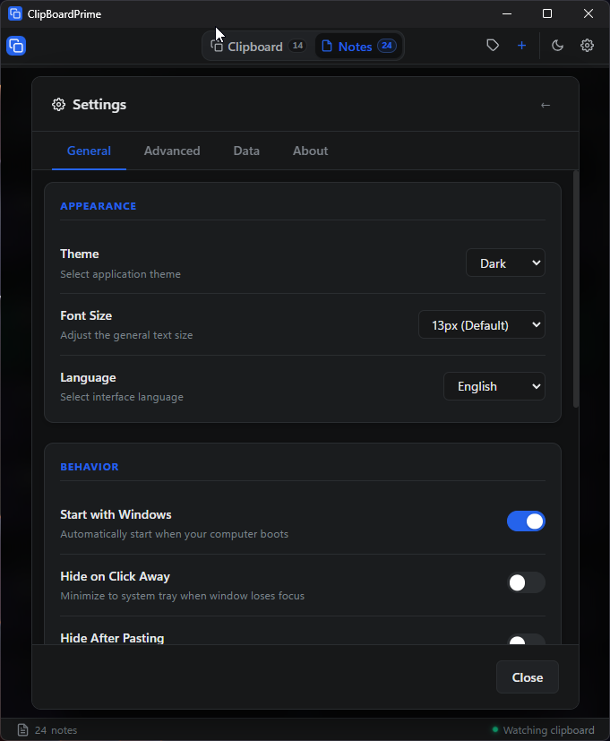
Task: Go back using the arrow in Settings header
Action: [x=546, y=105]
